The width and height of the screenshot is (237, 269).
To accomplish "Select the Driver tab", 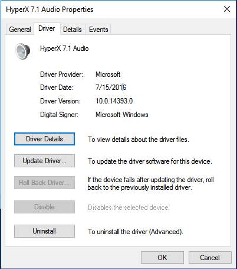I will 47,28.
